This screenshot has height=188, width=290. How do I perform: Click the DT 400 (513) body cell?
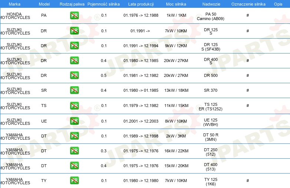(211, 167)
